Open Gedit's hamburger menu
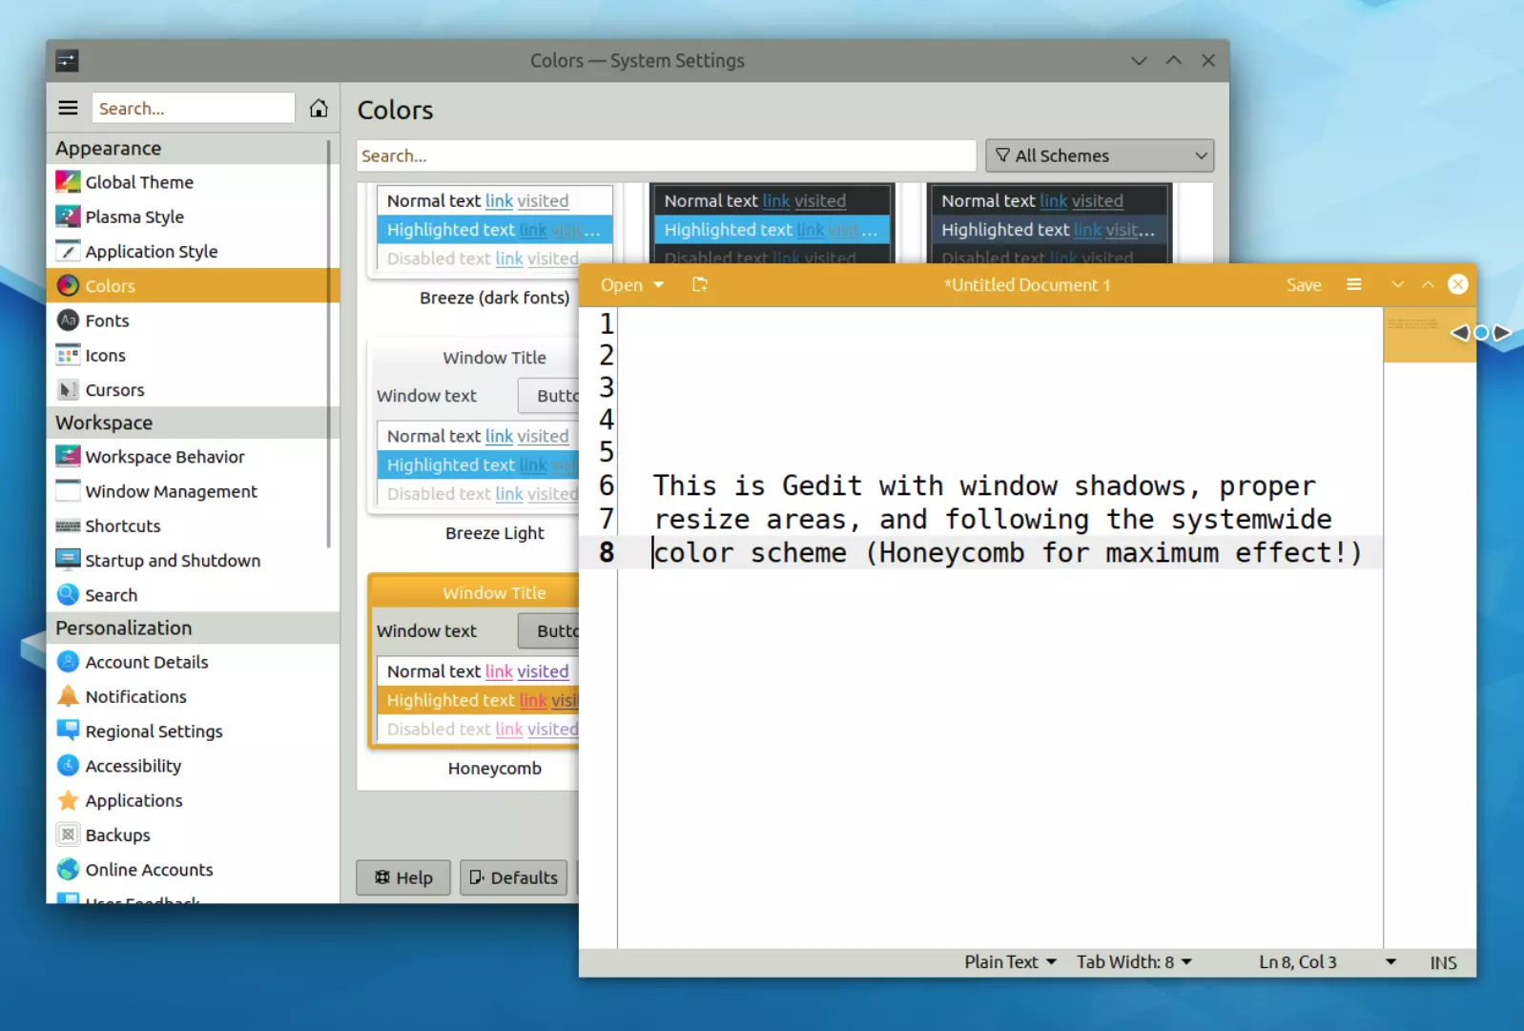1524x1031 pixels. coord(1353,285)
